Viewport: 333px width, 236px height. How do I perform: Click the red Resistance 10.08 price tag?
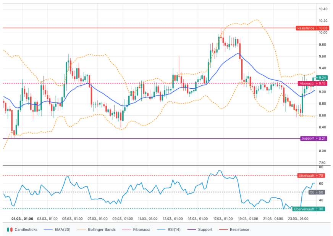(312, 28)
